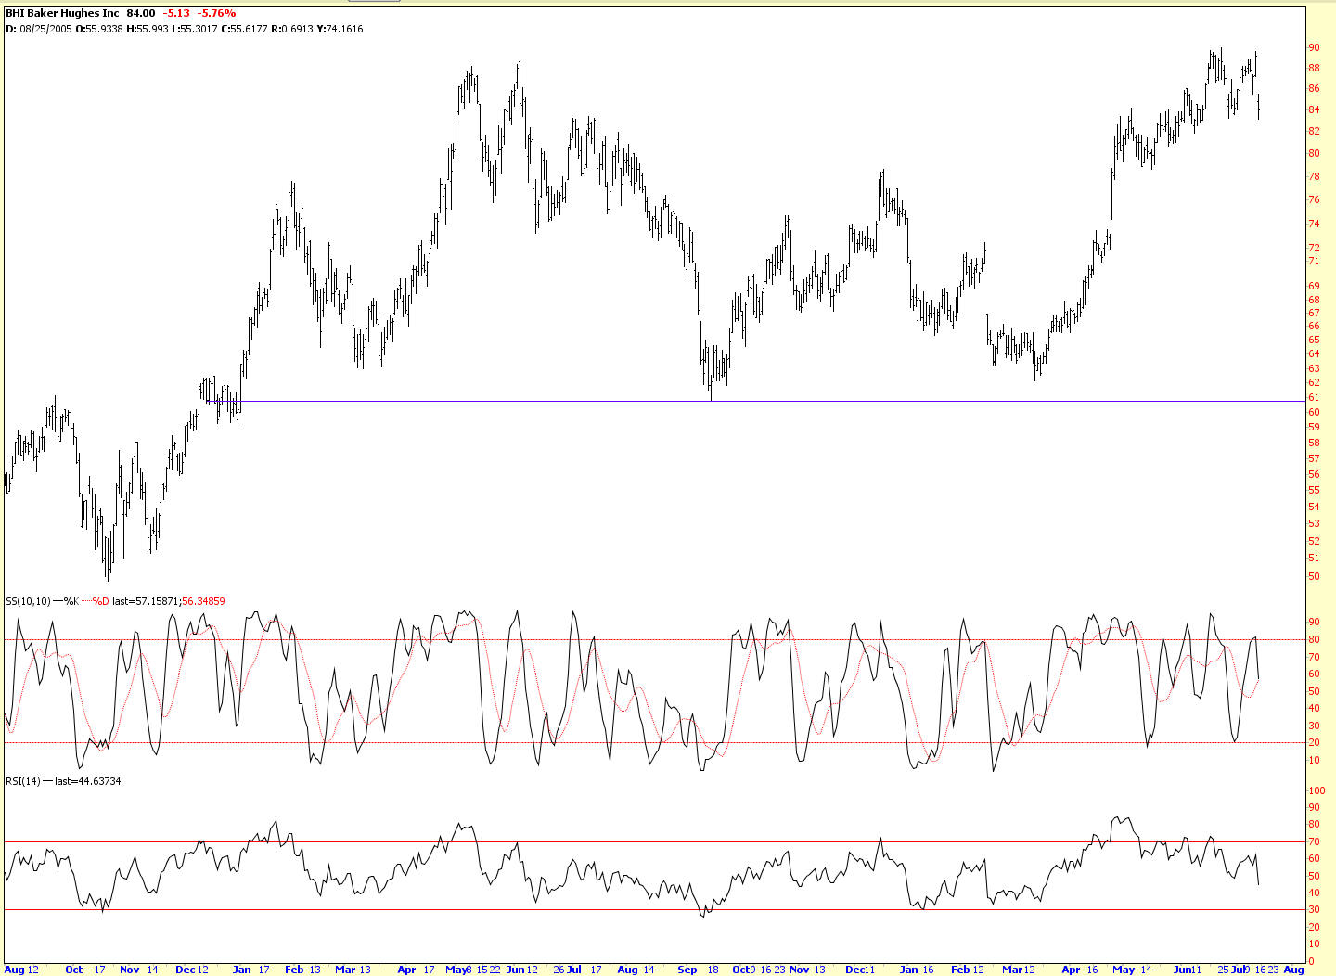Image resolution: width=1336 pixels, height=976 pixels.
Task: Click the 78 price axis label
Action: point(1314,177)
